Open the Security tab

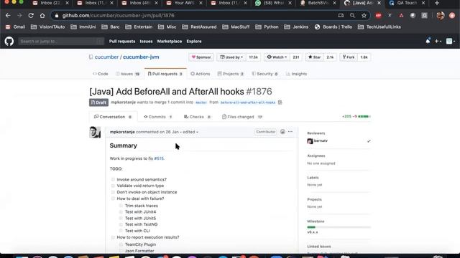click(264, 74)
